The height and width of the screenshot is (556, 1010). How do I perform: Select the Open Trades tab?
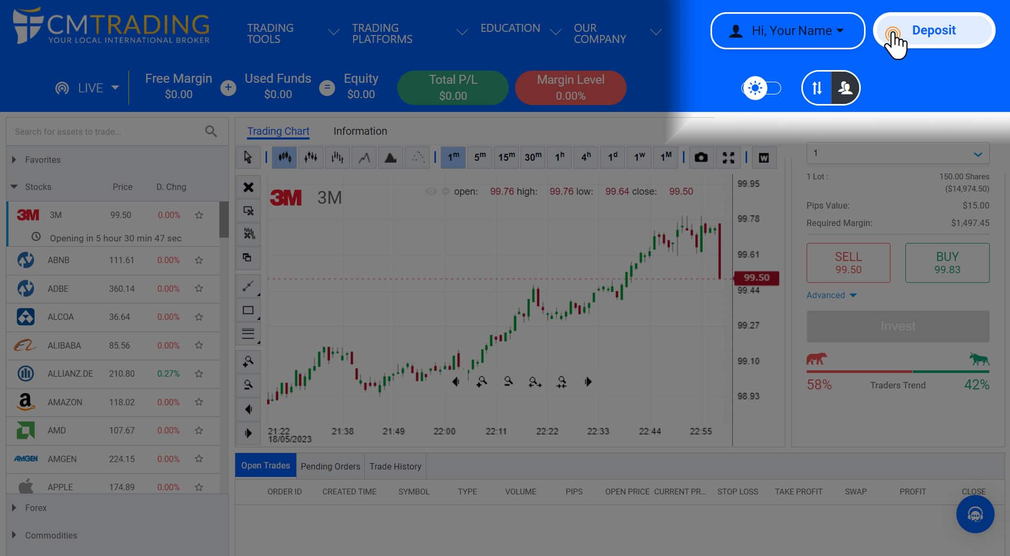[266, 465]
